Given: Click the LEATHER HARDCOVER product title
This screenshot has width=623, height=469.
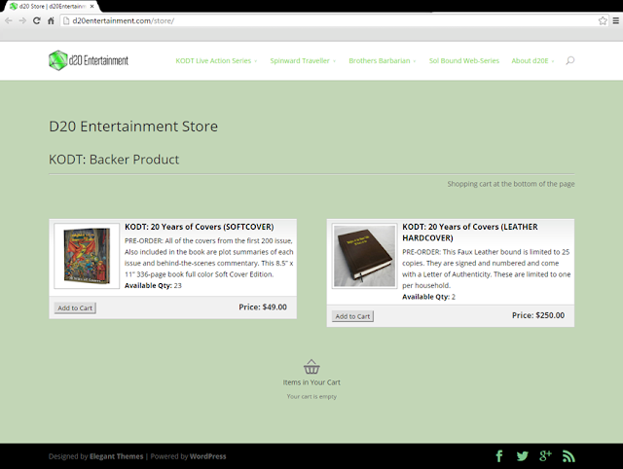Looking at the screenshot, I should (x=469, y=233).
